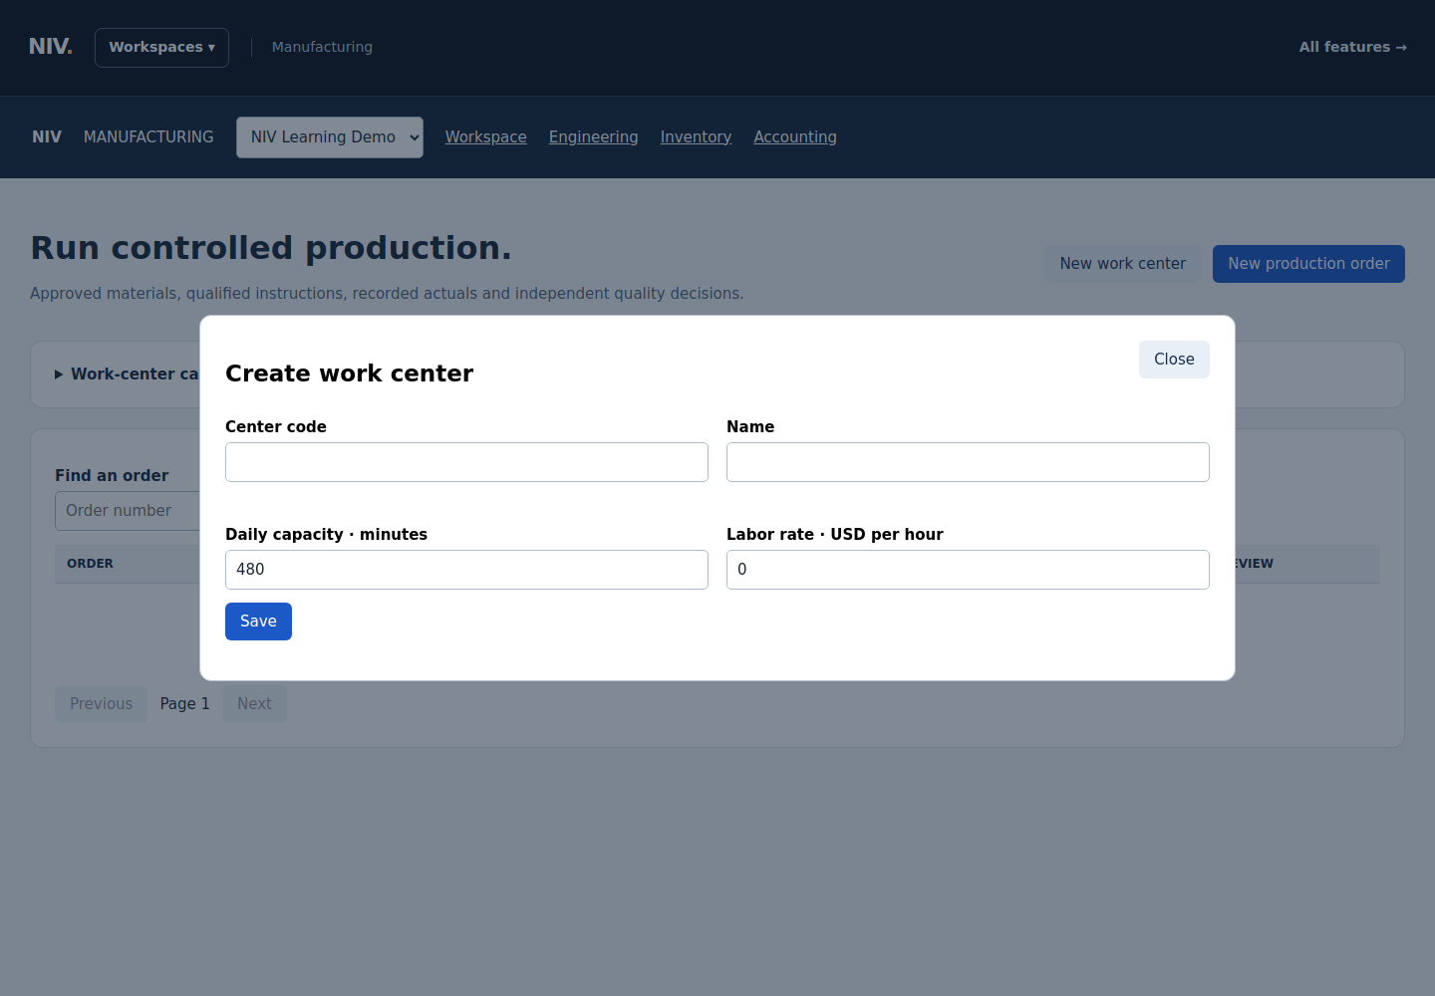The width and height of the screenshot is (1435, 996).
Task: Click the Run controlled production heading
Action: coord(271,248)
